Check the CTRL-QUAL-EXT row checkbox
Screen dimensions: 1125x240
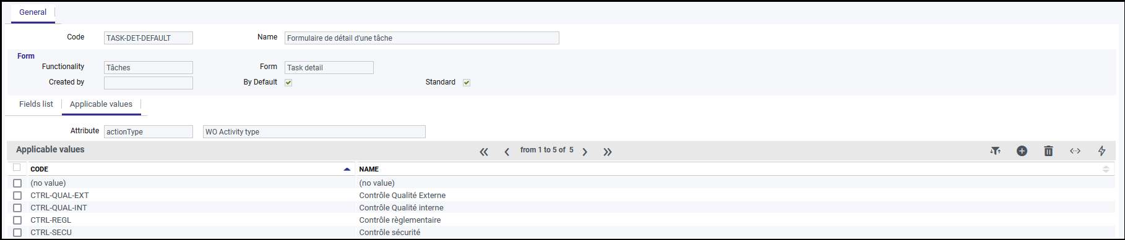point(17,196)
